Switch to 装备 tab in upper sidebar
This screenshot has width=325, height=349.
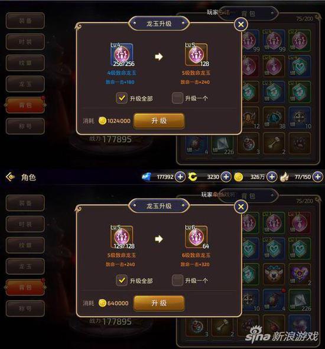(x=25, y=21)
